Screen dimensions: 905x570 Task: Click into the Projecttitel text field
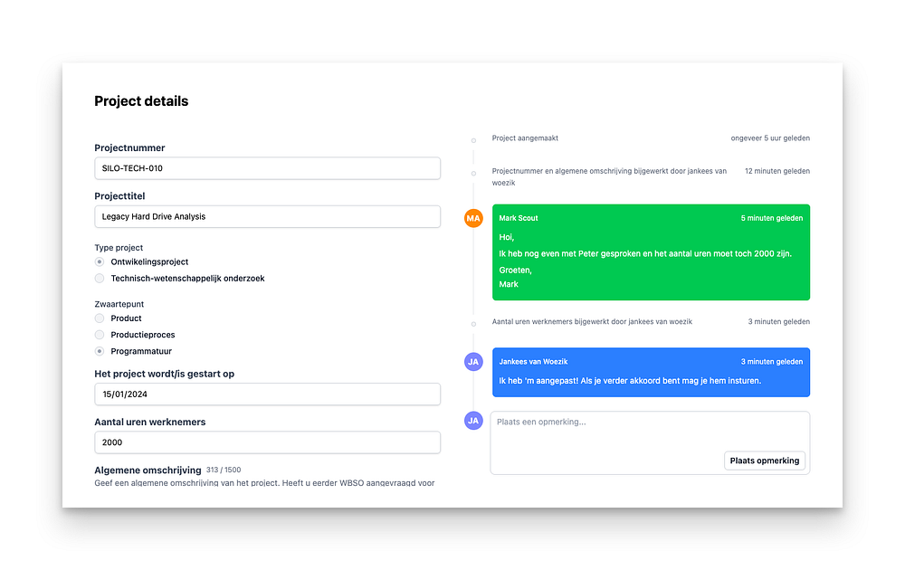[x=267, y=216]
